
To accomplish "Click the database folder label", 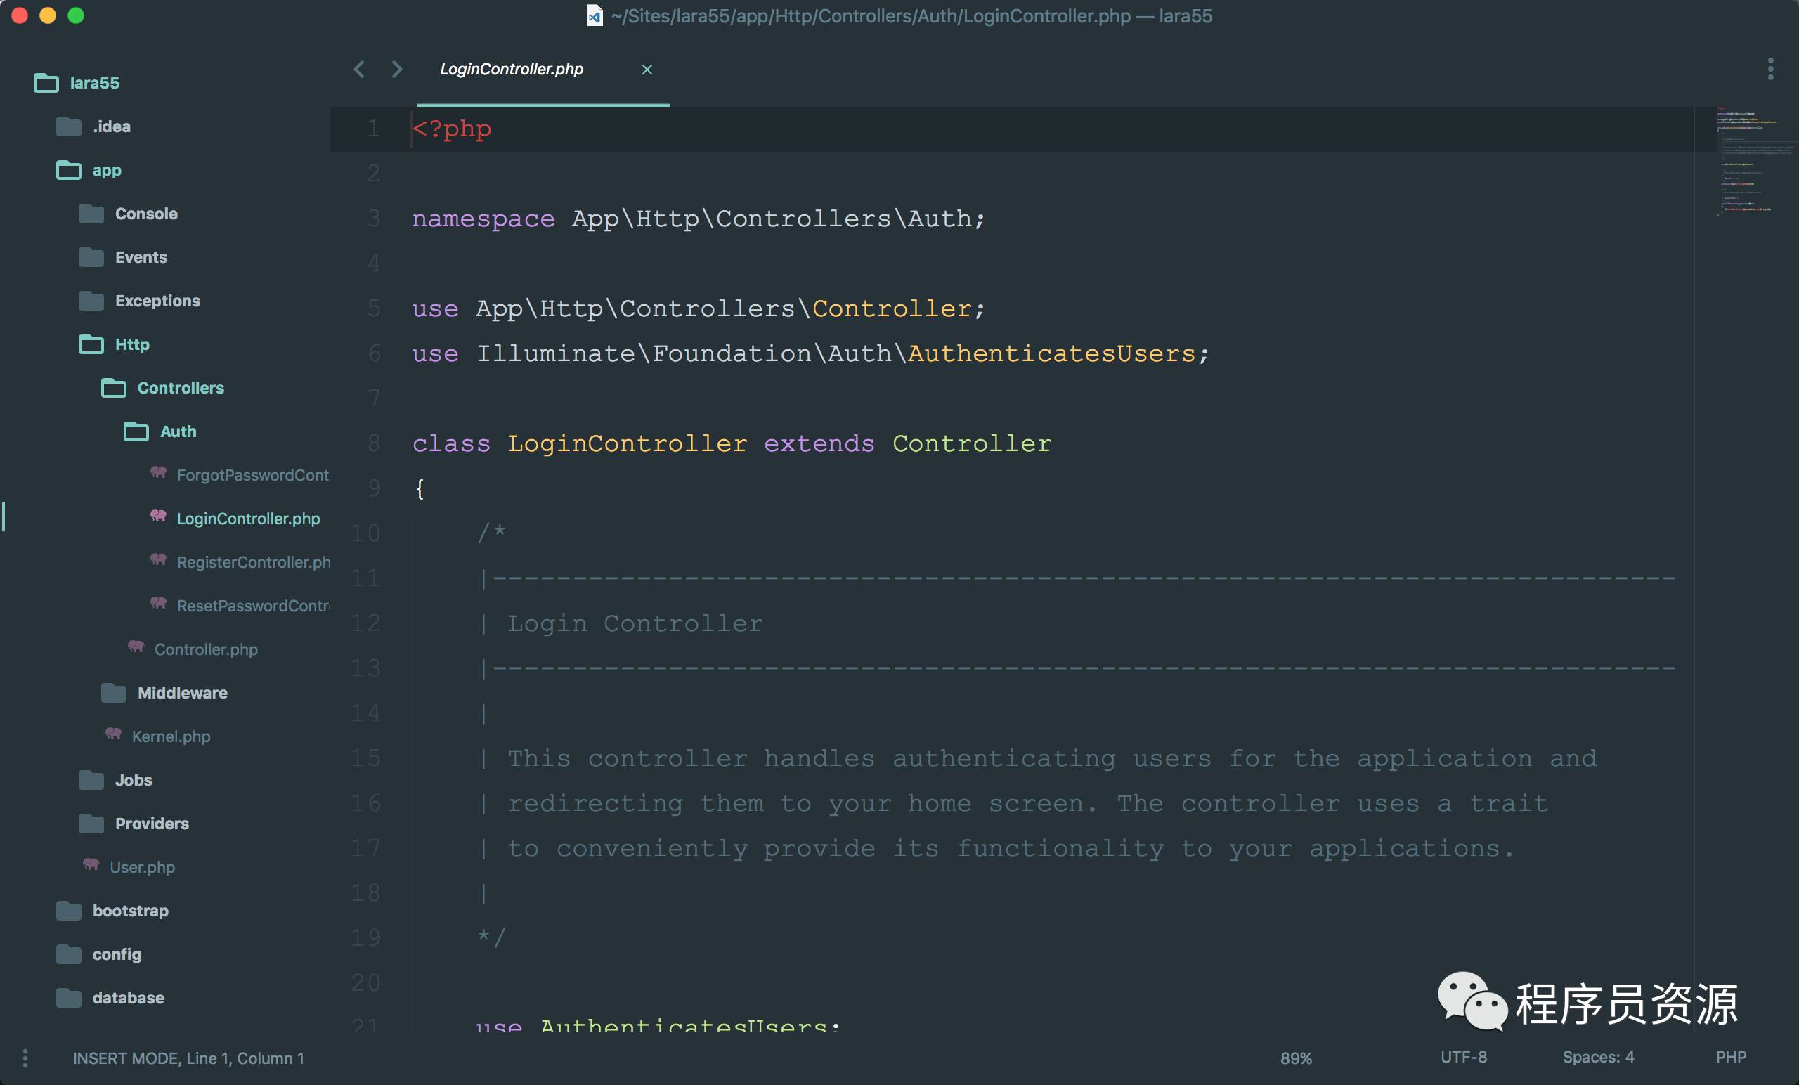I will point(129,998).
